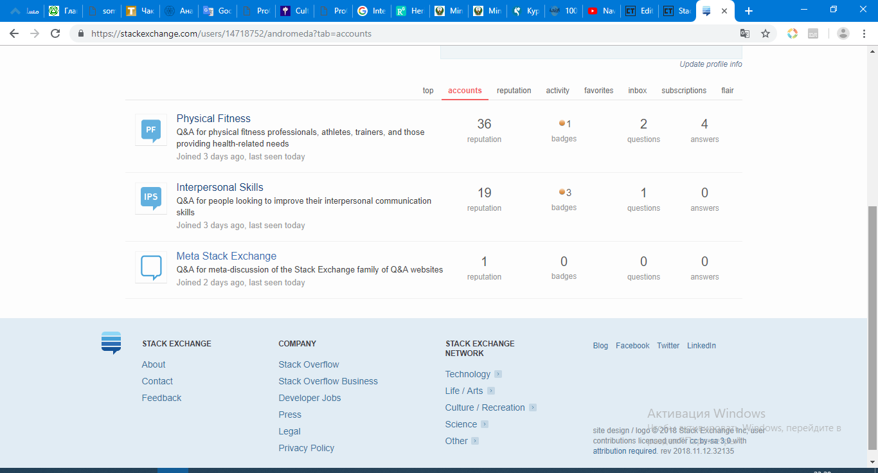
Task: Open the Meta Stack Exchange speech-bubble icon
Action: point(151,267)
